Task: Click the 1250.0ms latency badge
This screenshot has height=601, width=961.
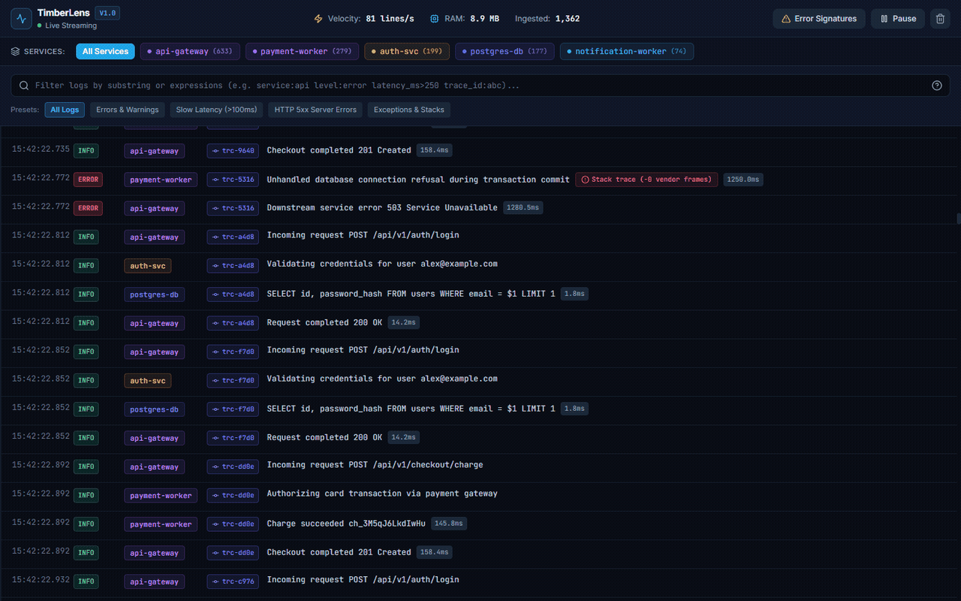Action: point(743,180)
